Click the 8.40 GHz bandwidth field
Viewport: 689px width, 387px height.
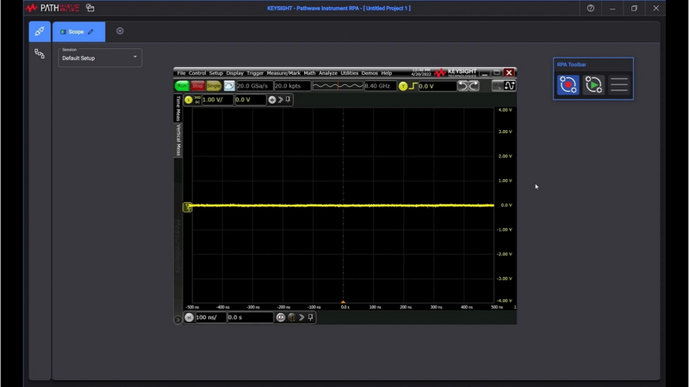[380, 86]
